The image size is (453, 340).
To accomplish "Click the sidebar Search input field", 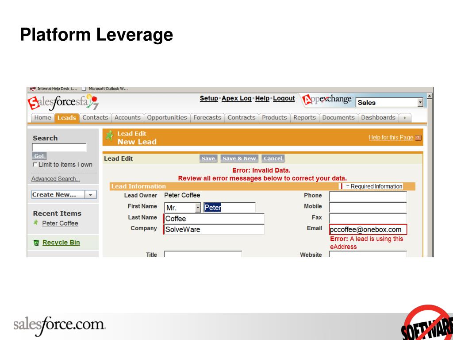I will click(x=59, y=147).
